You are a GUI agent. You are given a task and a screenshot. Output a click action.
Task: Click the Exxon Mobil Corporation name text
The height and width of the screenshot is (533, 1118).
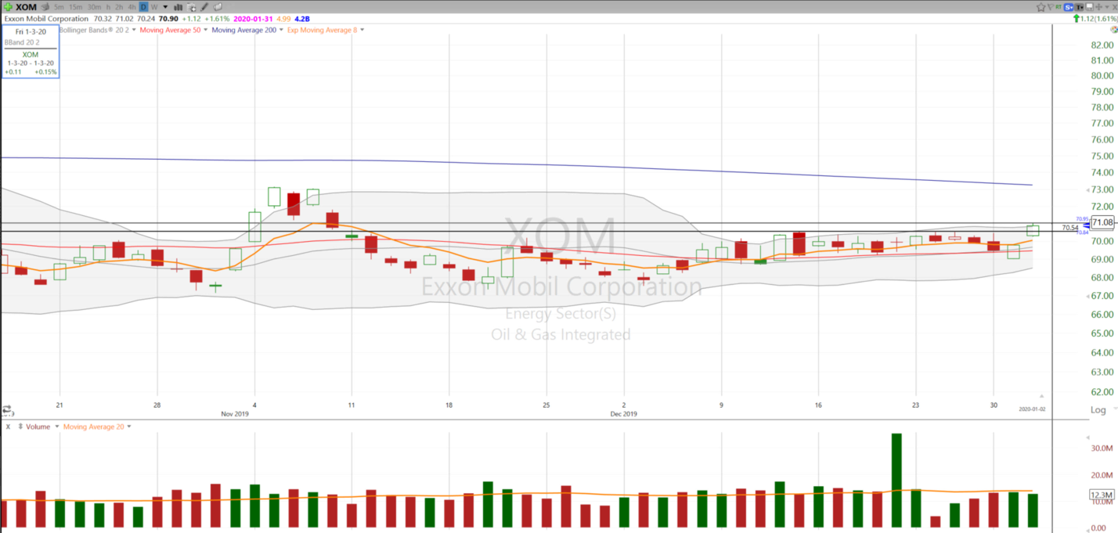coord(46,19)
